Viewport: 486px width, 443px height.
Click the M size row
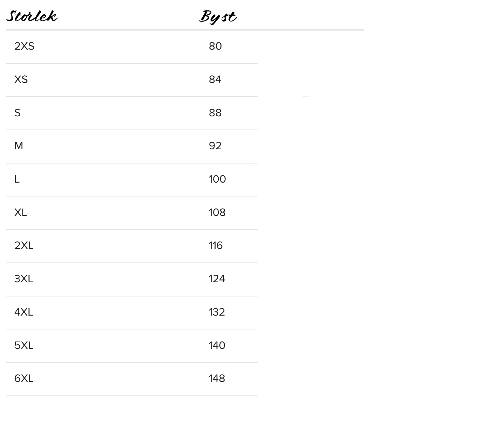point(19,146)
